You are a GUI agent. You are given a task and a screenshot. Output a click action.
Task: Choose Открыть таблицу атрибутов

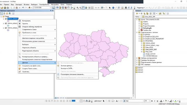pyautogui.click(x=37, y=27)
